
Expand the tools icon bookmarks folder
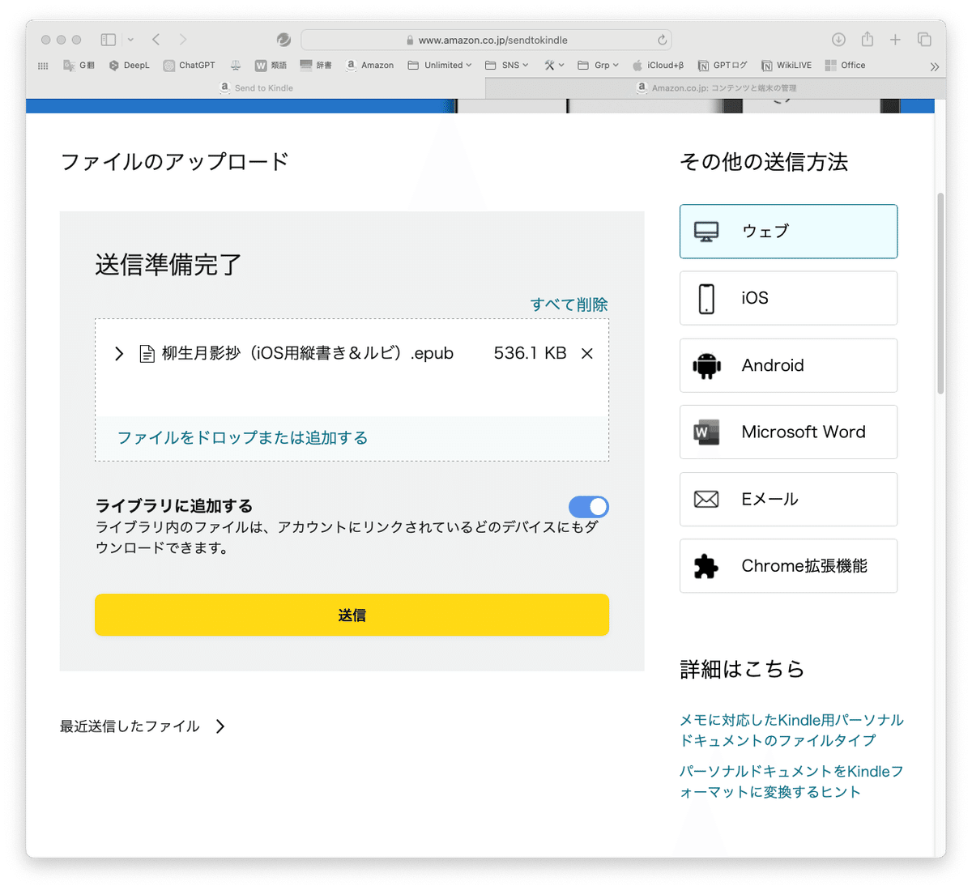(x=554, y=66)
